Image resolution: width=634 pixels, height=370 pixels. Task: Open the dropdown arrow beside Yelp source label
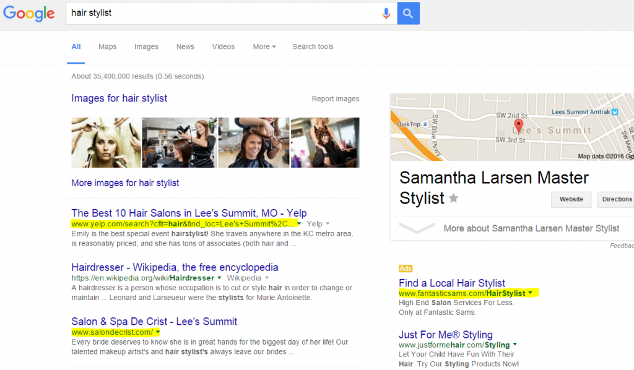pos(328,224)
